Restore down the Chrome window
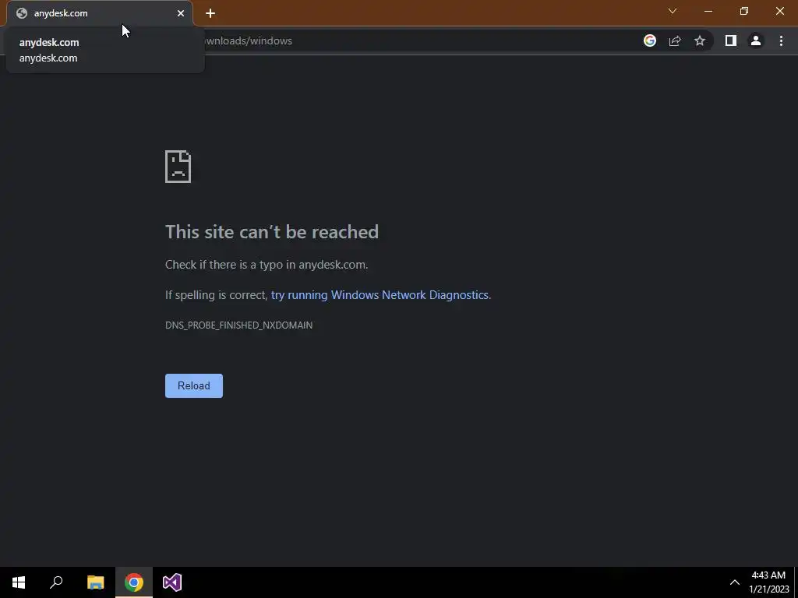This screenshot has height=598, width=798. coord(744,11)
